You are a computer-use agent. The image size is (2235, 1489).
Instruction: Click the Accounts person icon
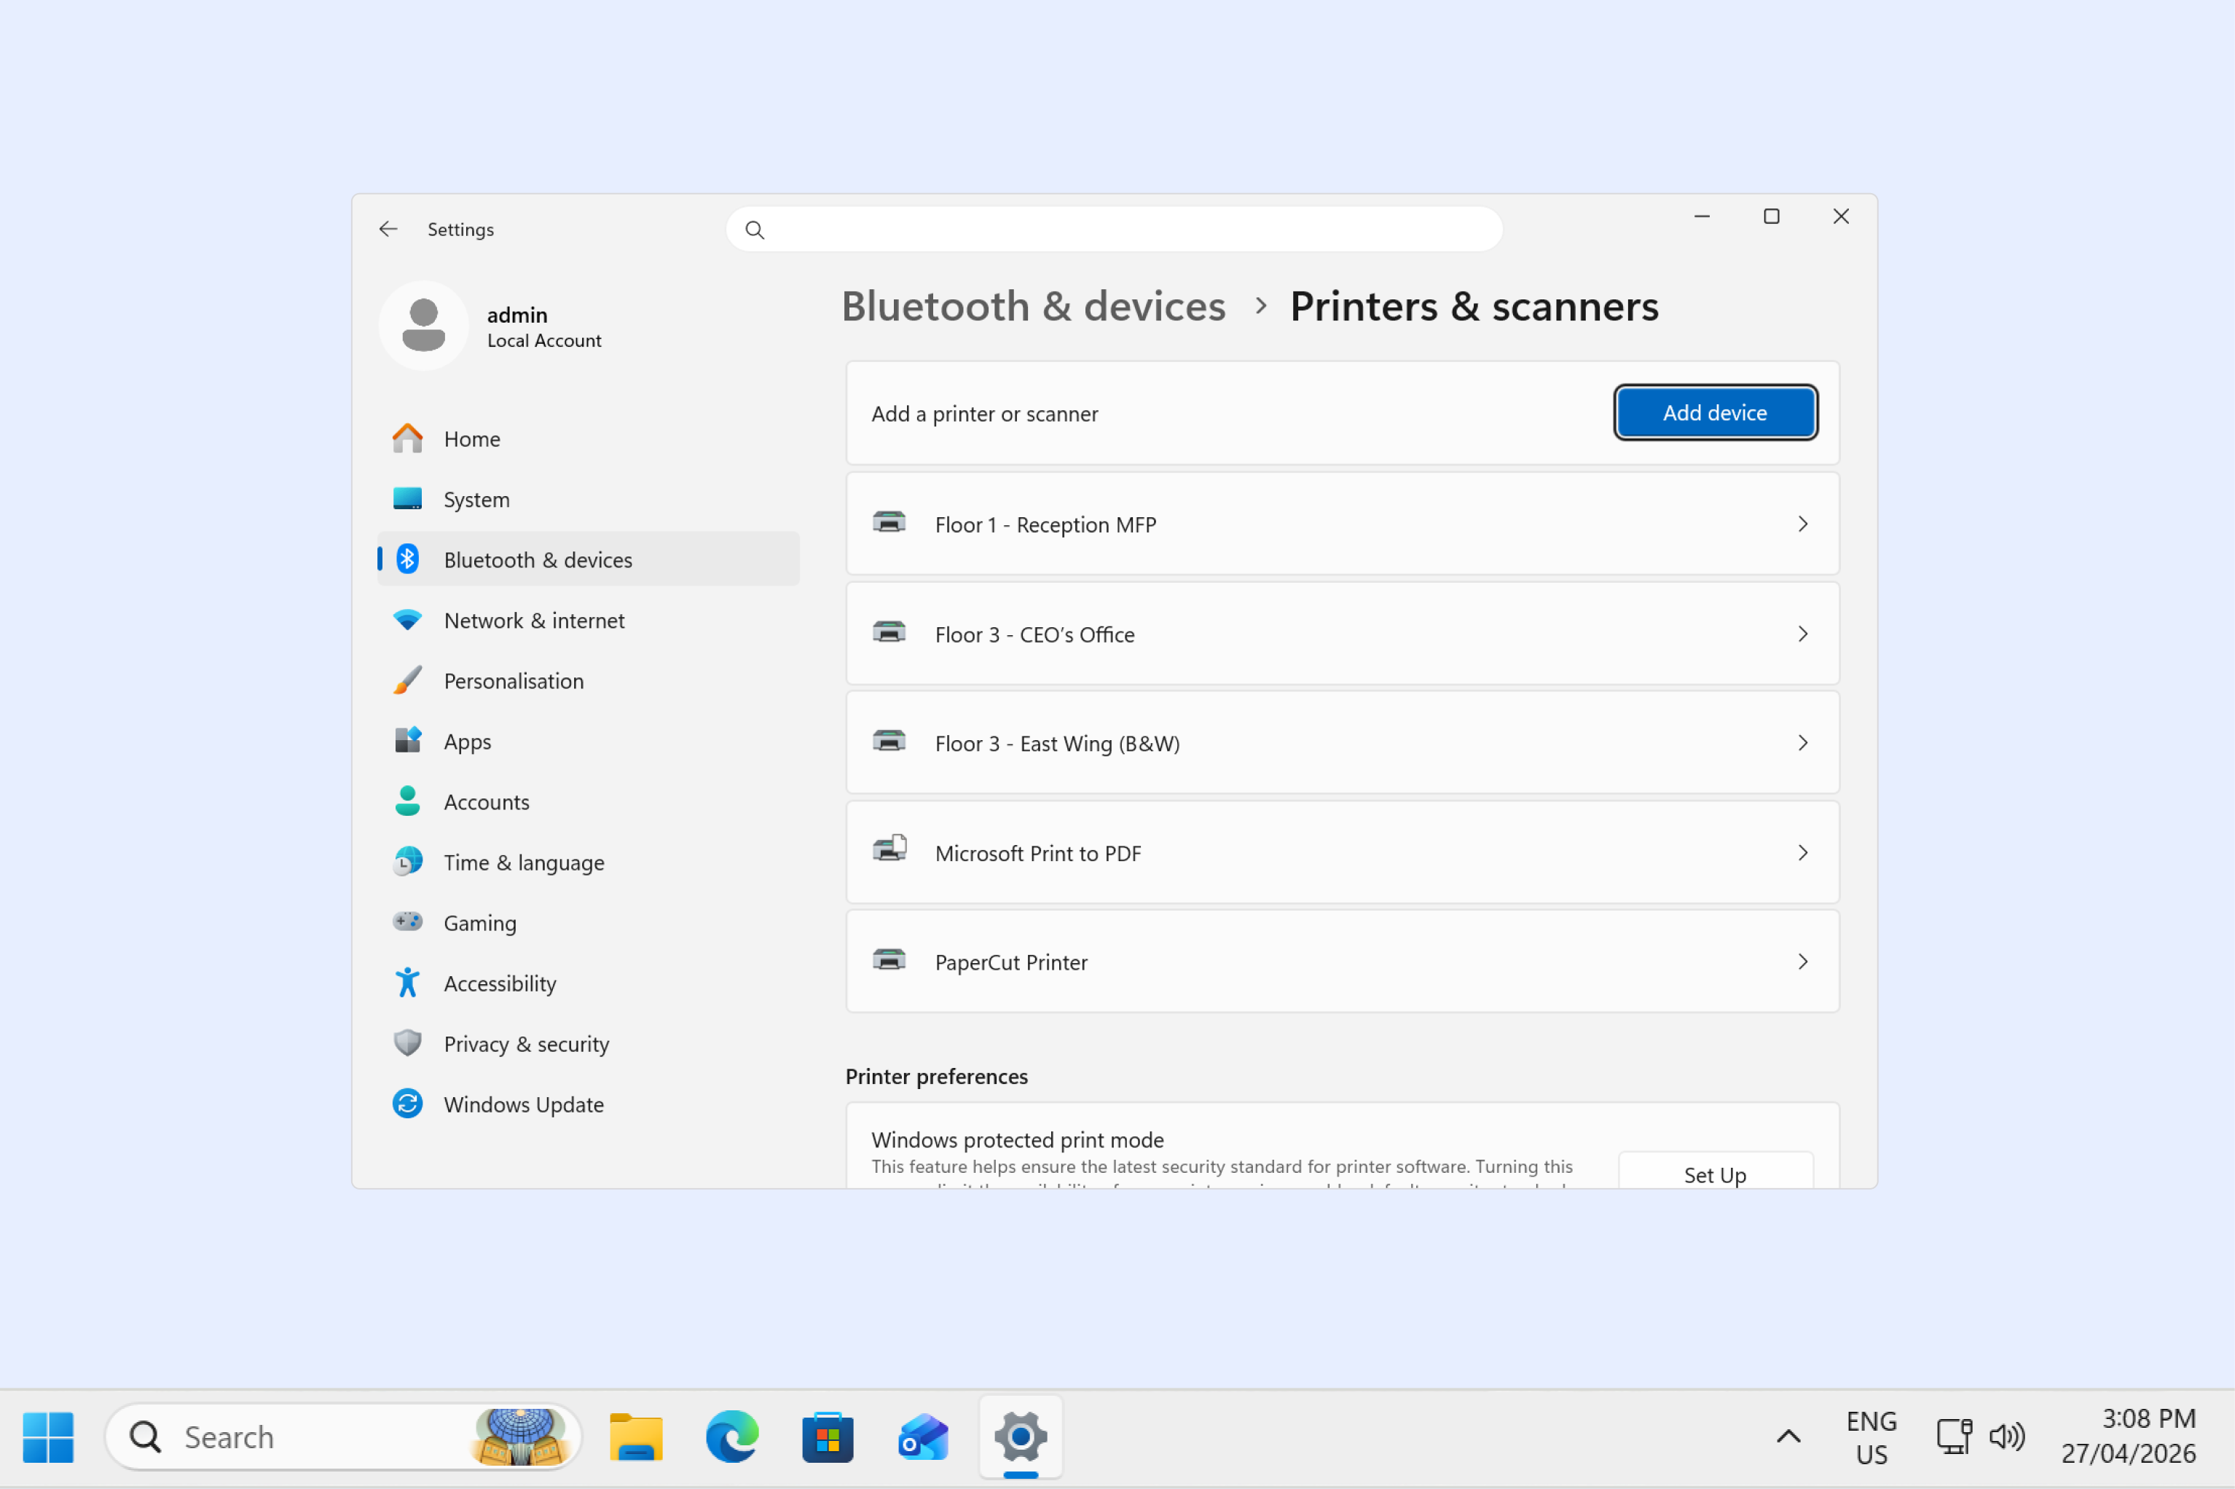click(407, 801)
